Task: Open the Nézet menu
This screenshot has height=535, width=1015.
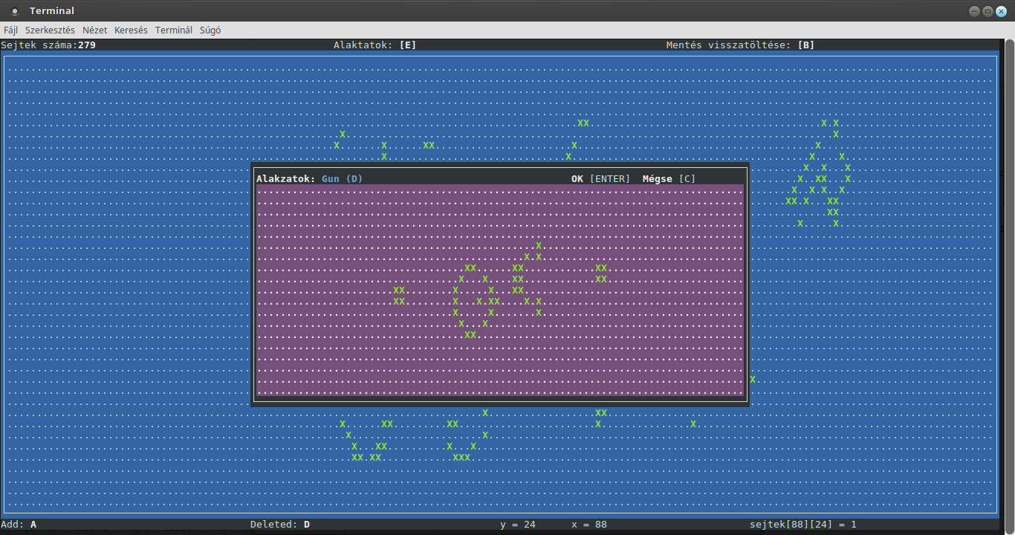Action: [94, 30]
